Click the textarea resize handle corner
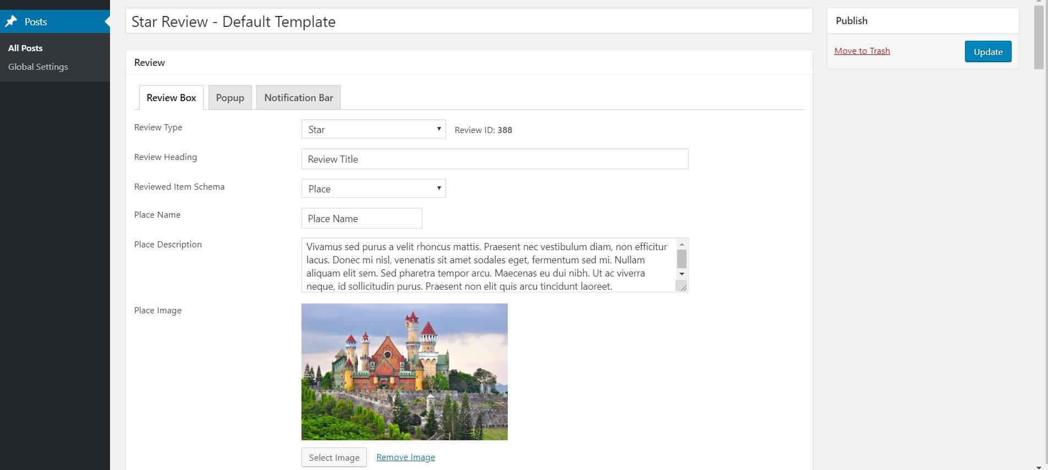Image resolution: width=1048 pixels, height=470 pixels. pyautogui.click(x=682, y=286)
